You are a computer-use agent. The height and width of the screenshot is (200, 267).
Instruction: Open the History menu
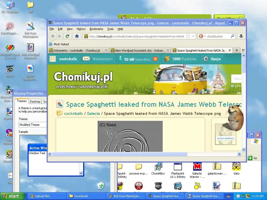(x=81, y=29)
